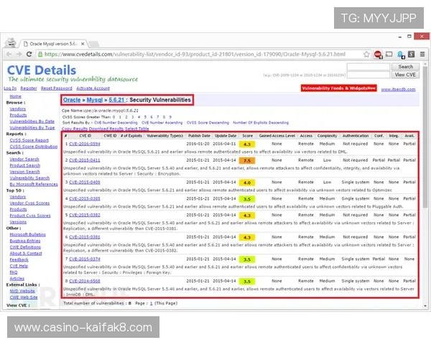Click the green HTTPS padlock icon
431x345 pixels.
(x=40, y=54)
